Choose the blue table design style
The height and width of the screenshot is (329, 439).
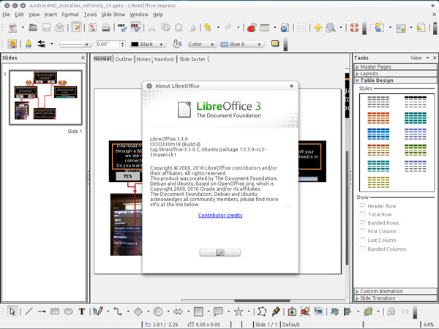point(378,134)
